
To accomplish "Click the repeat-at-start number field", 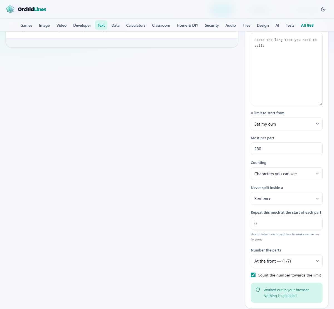I will [287, 223].
